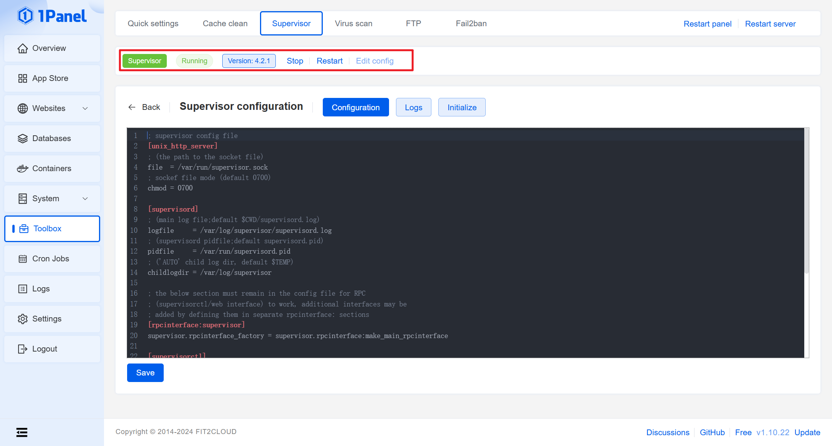Click the Stop supervisor link

tap(295, 61)
